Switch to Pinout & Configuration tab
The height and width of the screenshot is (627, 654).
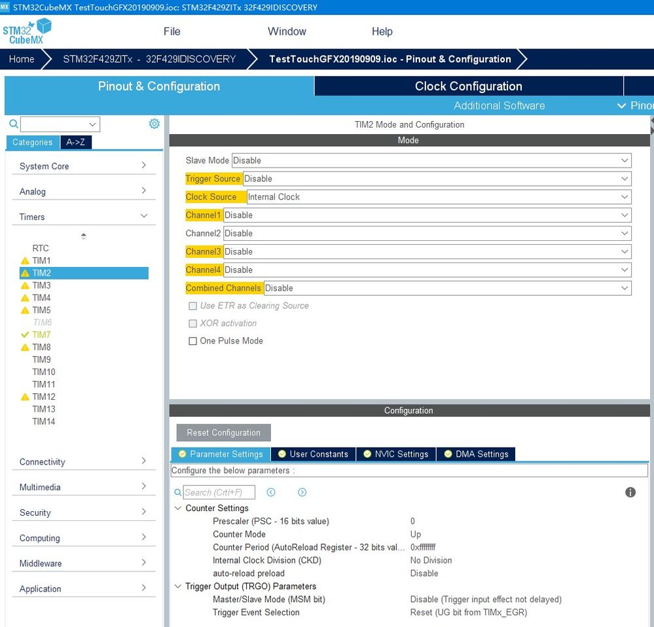[159, 86]
